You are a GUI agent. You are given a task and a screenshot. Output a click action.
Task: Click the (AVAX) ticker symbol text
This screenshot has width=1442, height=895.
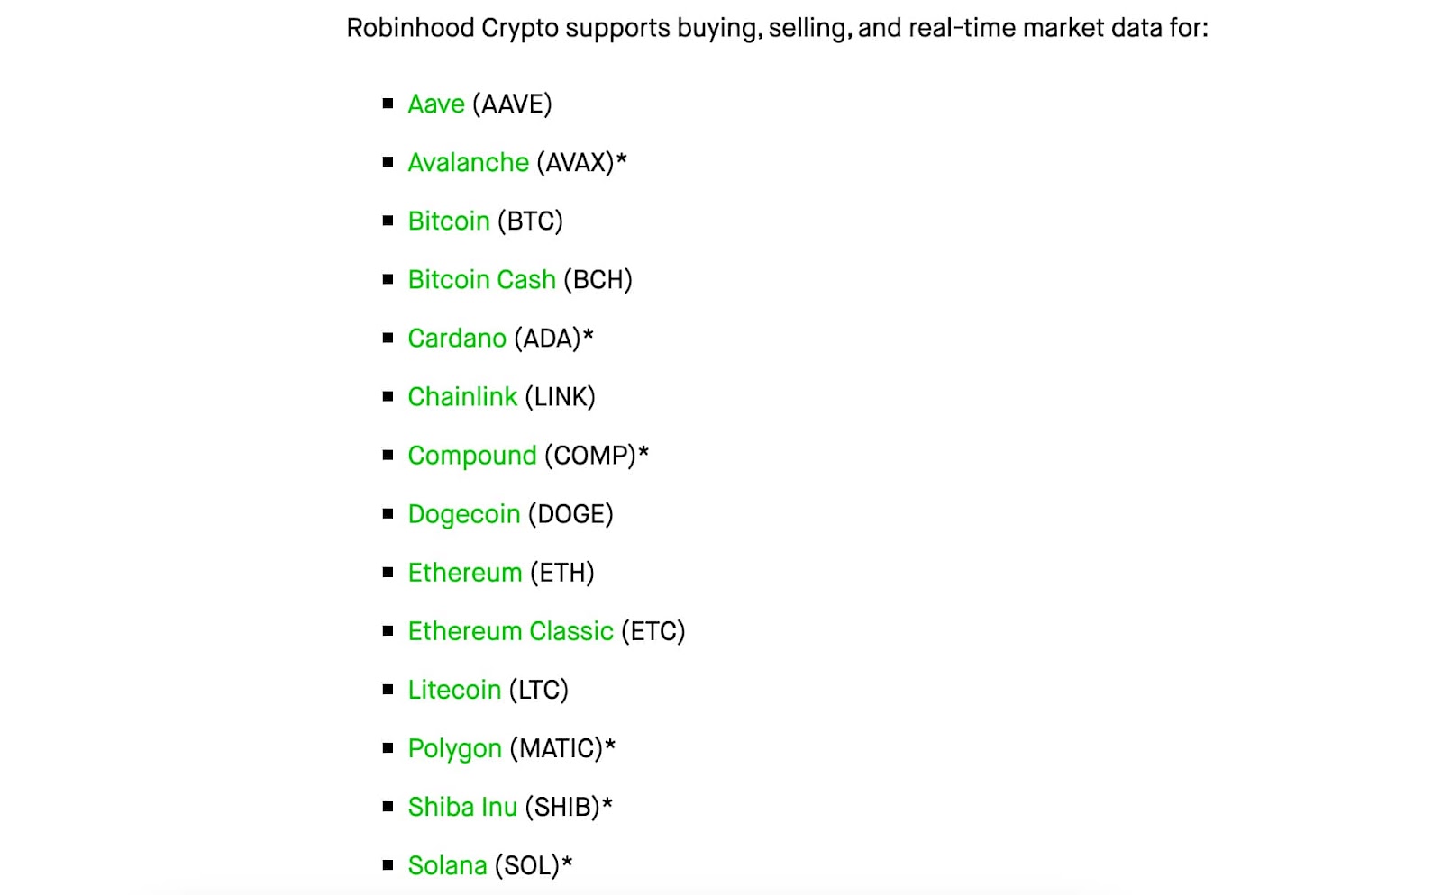(x=575, y=163)
